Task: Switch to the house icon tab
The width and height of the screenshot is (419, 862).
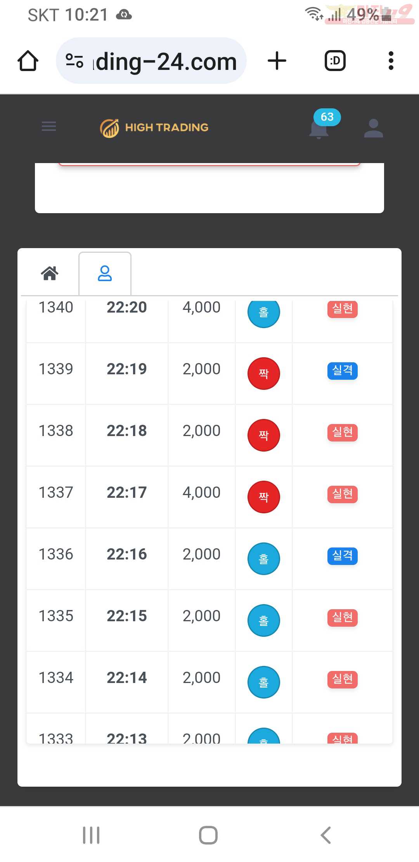Action: click(50, 273)
